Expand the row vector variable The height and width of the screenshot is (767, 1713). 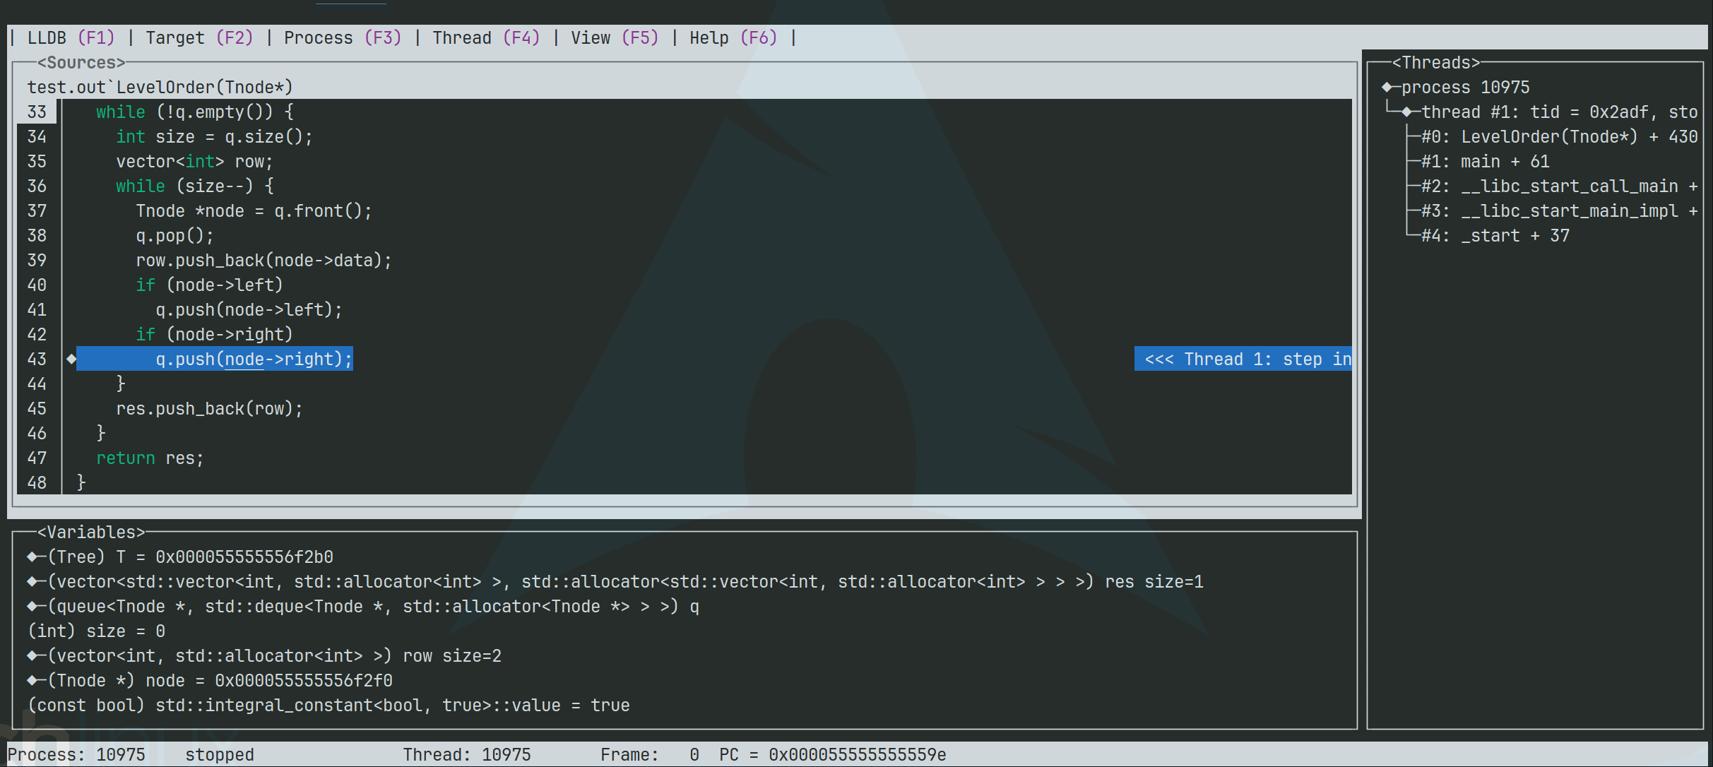pyautogui.click(x=32, y=655)
